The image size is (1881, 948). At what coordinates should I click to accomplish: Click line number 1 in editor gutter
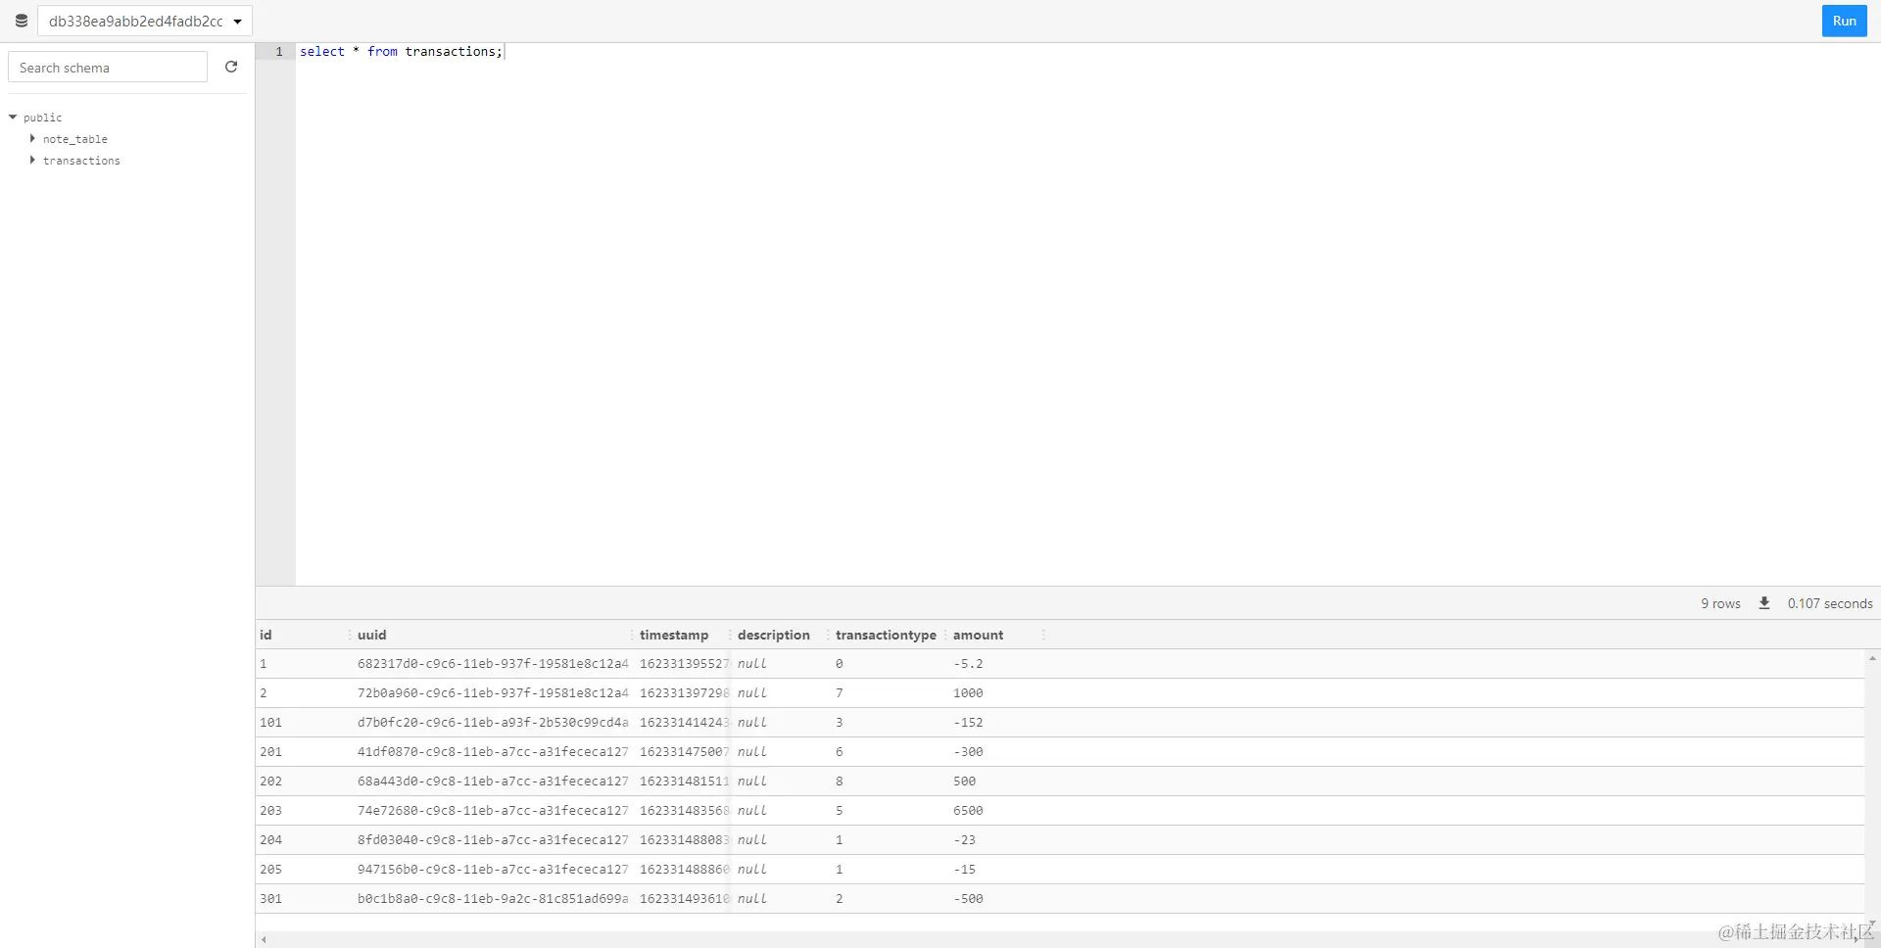(x=279, y=51)
